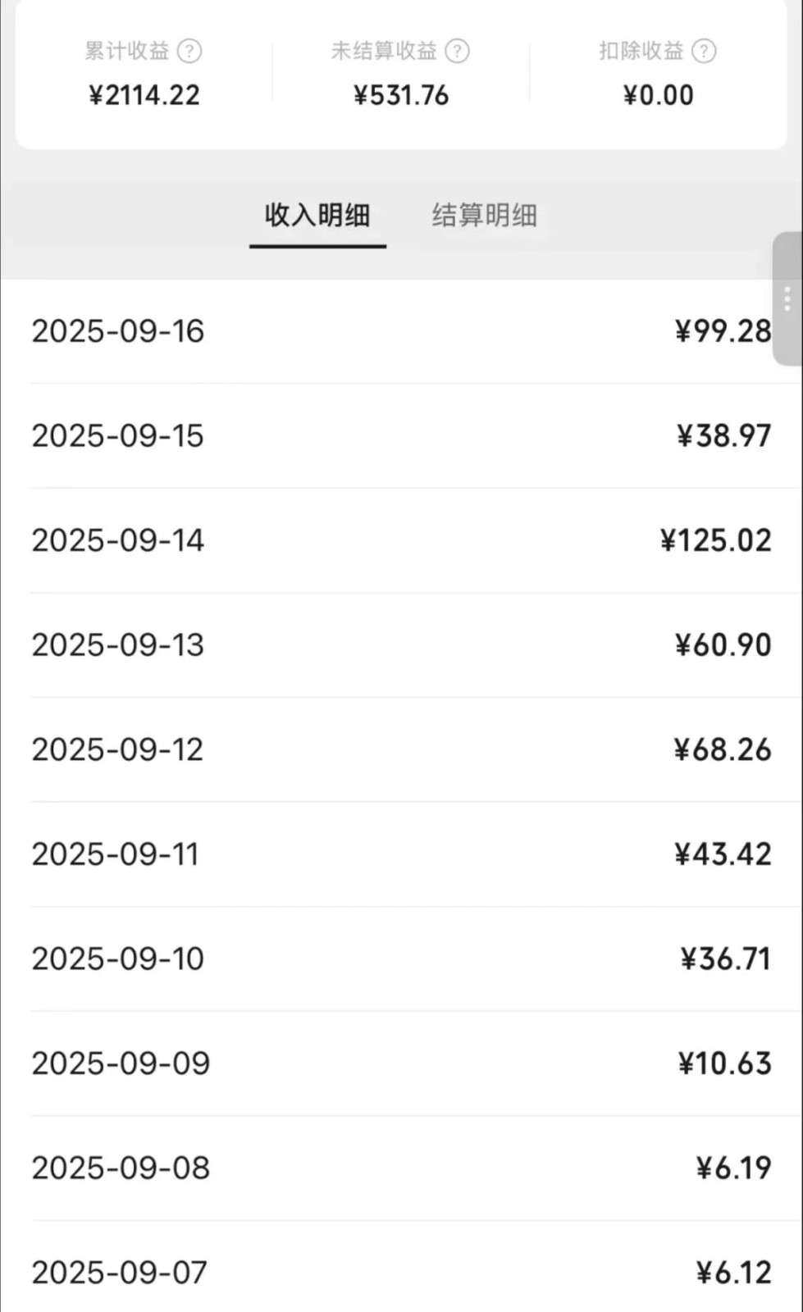Click help icon beside 累计收益
The height and width of the screenshot is (1312, 803).
[x=189, y=52]
